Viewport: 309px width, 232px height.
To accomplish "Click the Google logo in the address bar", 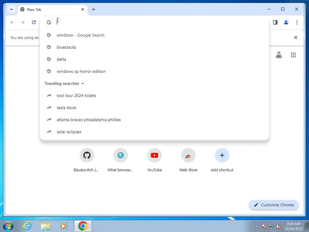I will click(x=49, y=22).
